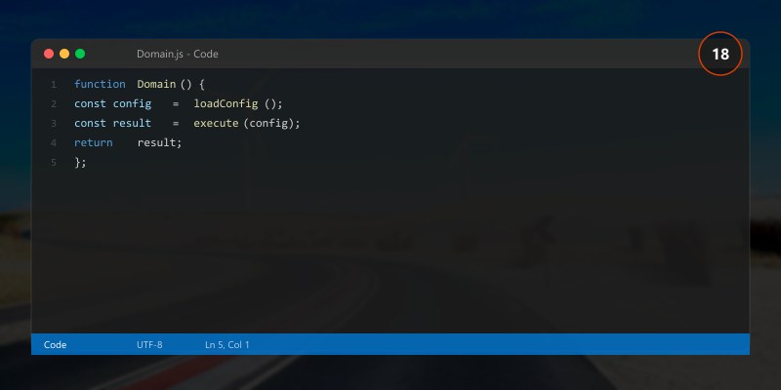Screen dimensions: 781x390
Task: Click the red close window button
Action: point(49,54)
